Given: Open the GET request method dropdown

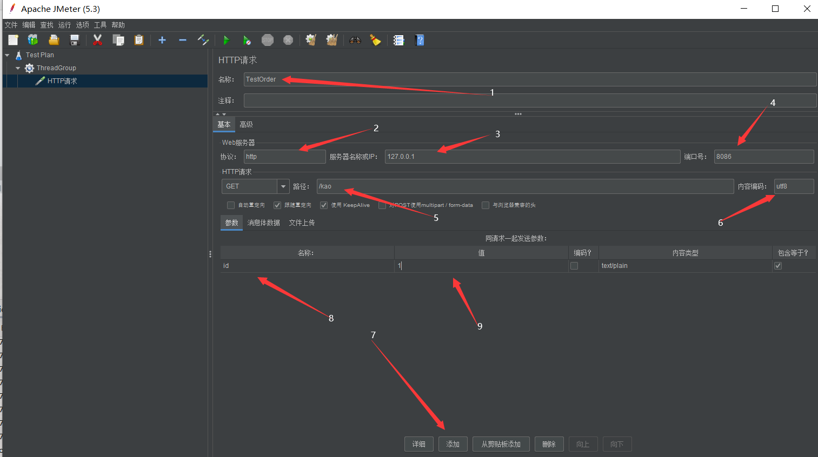Looking at the screenshot, I should pos(283,186).
